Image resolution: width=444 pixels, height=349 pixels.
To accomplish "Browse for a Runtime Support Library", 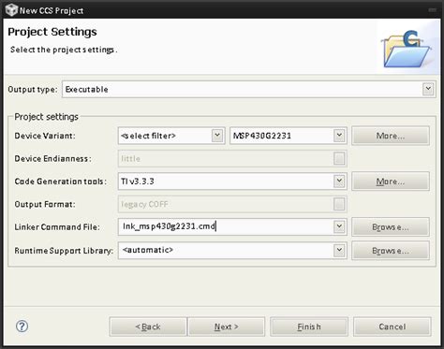I will point(391,251).
